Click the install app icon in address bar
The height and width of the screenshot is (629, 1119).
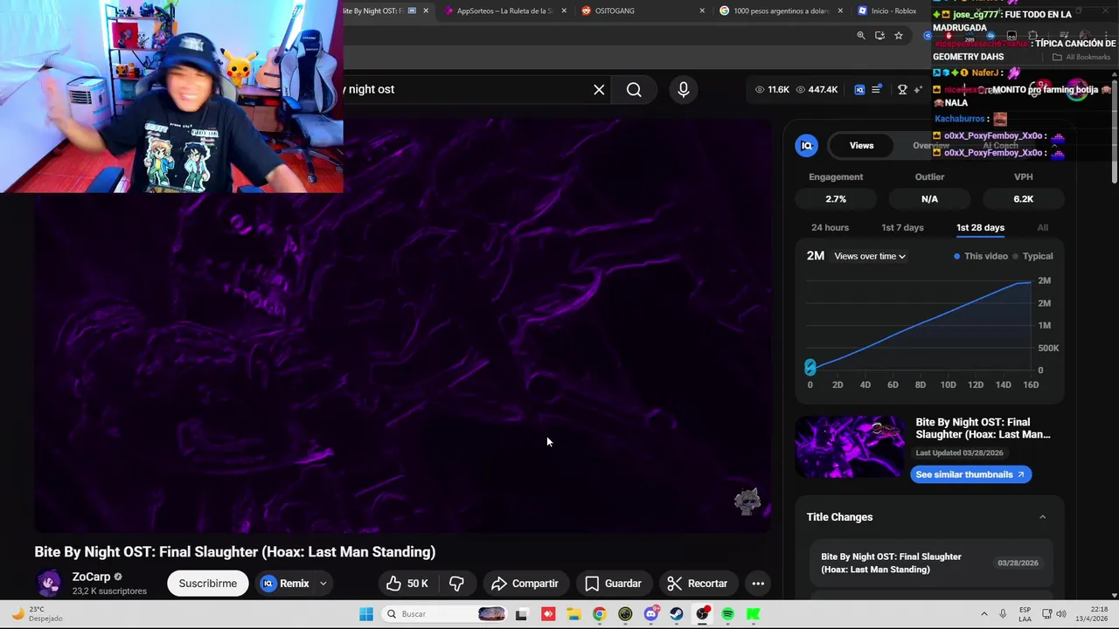[879, 35]
